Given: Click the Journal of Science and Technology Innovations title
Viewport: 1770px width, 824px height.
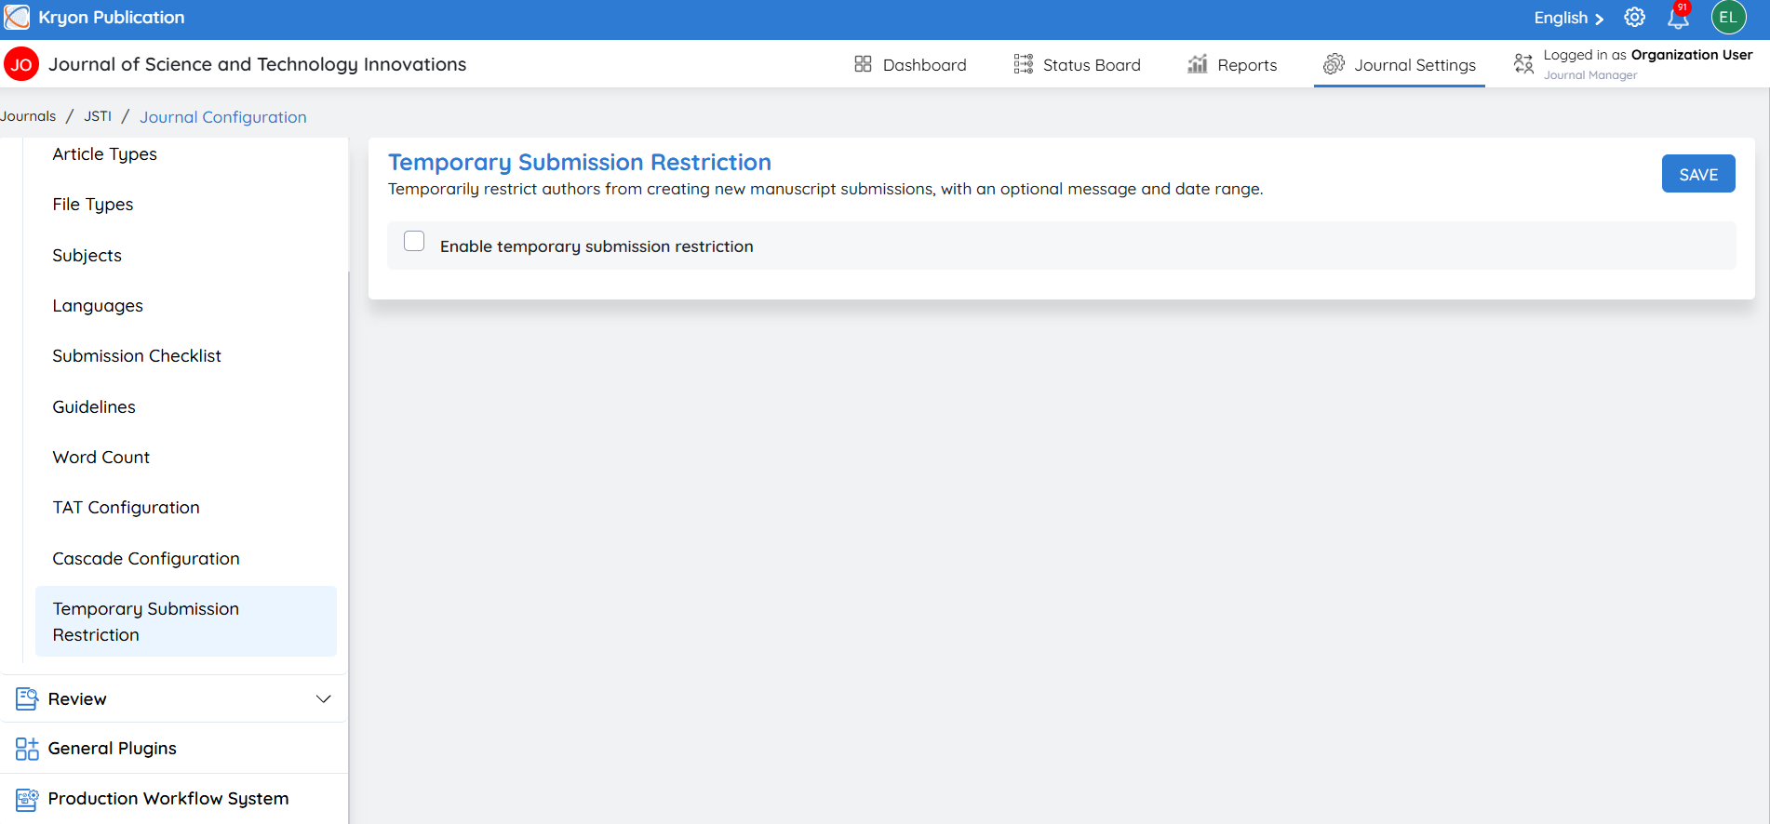Looking at the screenshot, I should (x=258, y=64).
